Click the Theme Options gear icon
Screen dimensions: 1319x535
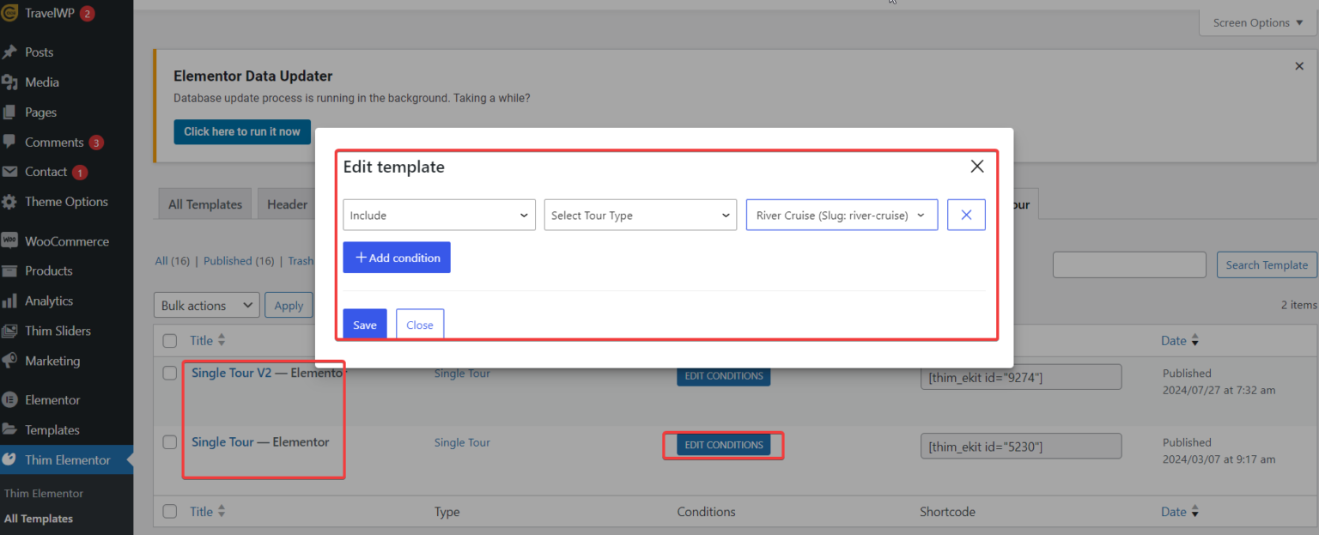[x=9, y=203]
